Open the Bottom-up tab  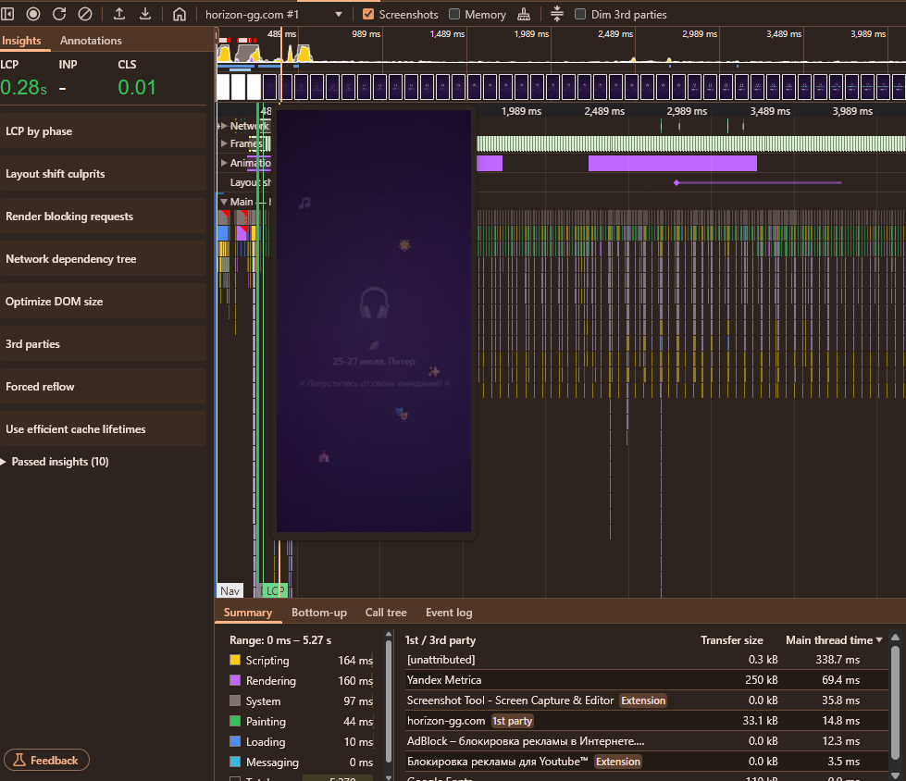point(318,613)
